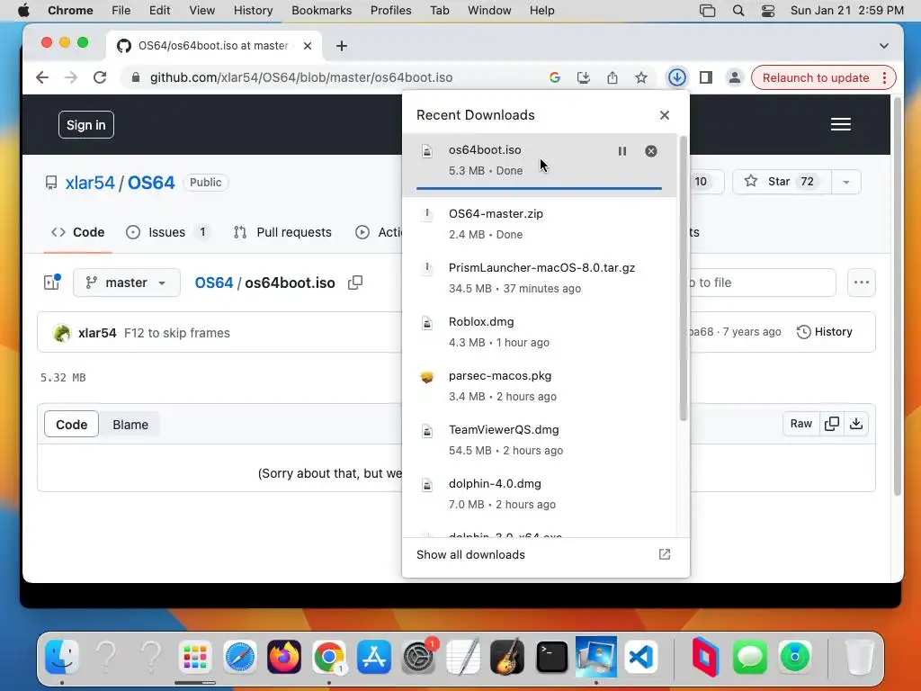Open a new tab

click(341, 46)
